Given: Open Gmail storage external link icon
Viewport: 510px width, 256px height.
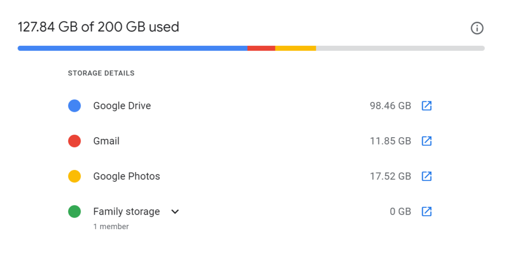Looking at the screenshot, I should tap(426, 141).
